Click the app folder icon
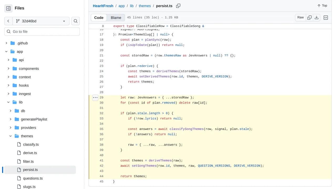 click(x=13, y=52)
